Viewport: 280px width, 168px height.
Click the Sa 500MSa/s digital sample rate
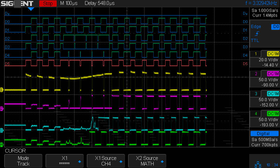pyautogui.click(x=265, y=139)
